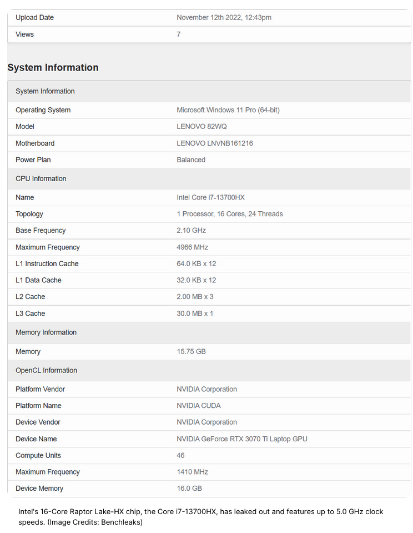413x533 pixels.
Task: Click the 'Device Memory' label
Action: click(39, 489)
